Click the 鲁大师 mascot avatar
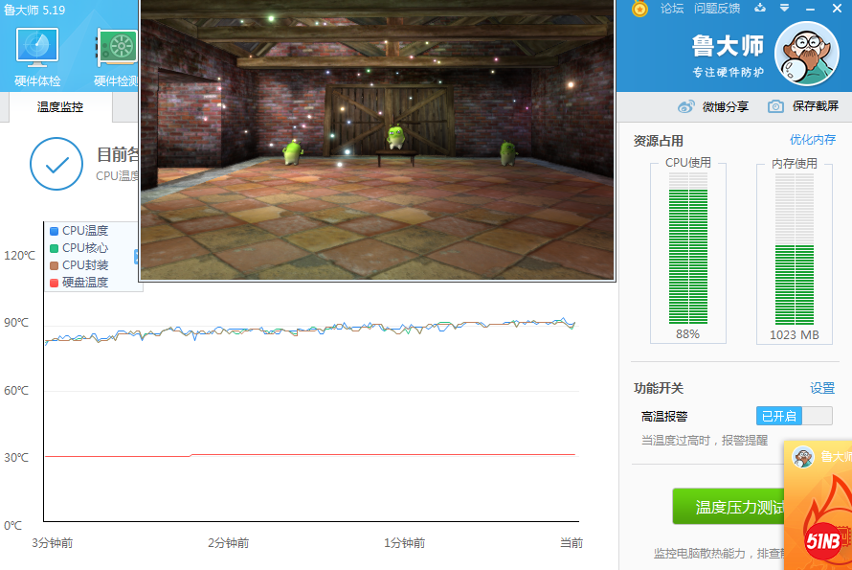 [x=806, y=54]
